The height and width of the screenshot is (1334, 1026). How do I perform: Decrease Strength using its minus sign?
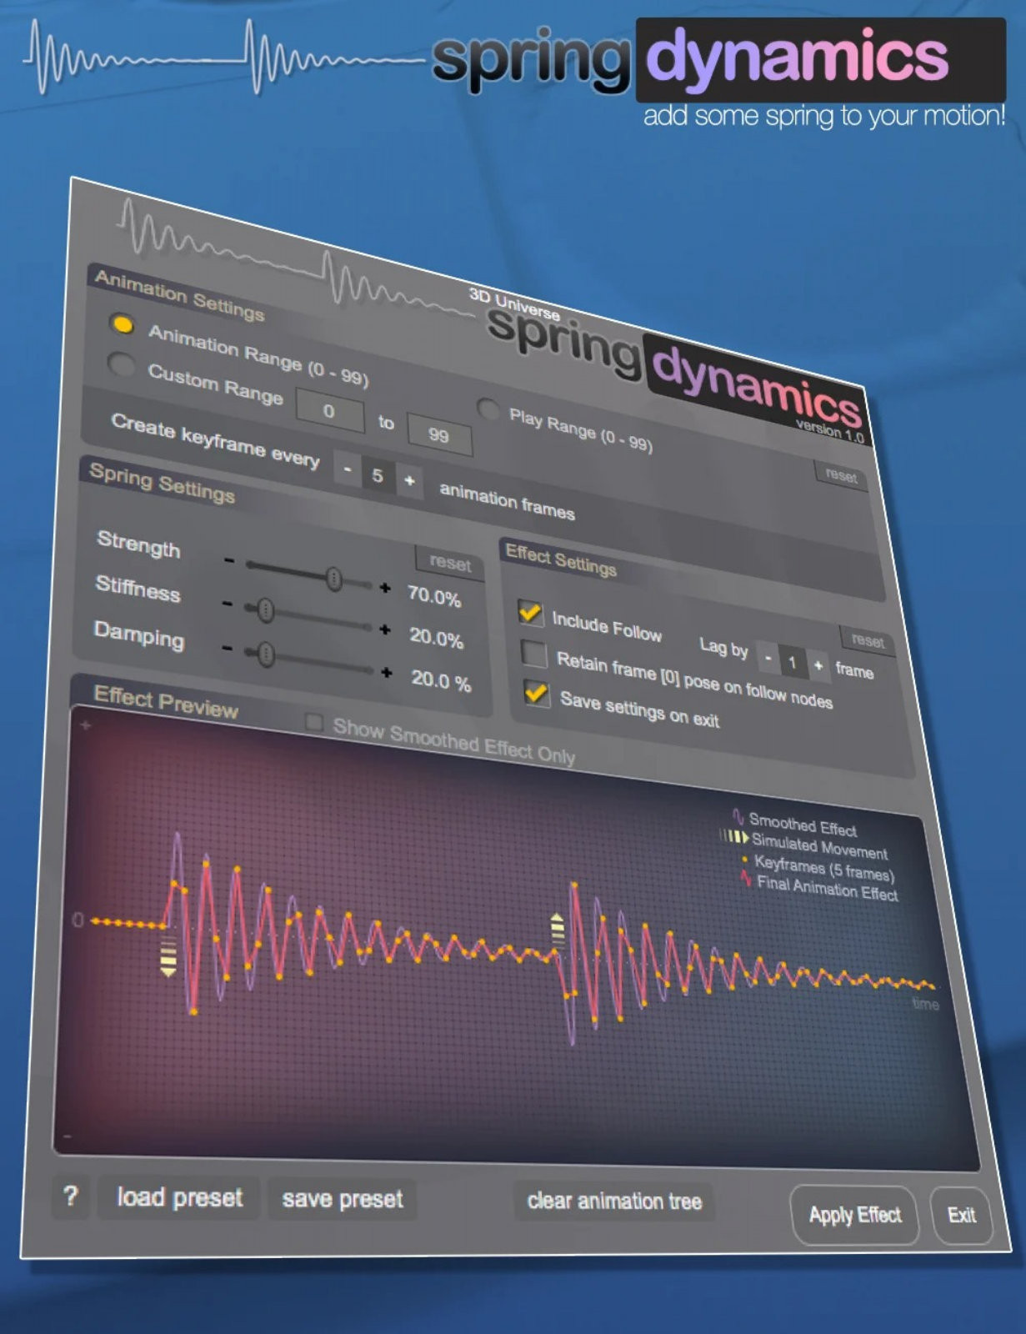[229, 560]
